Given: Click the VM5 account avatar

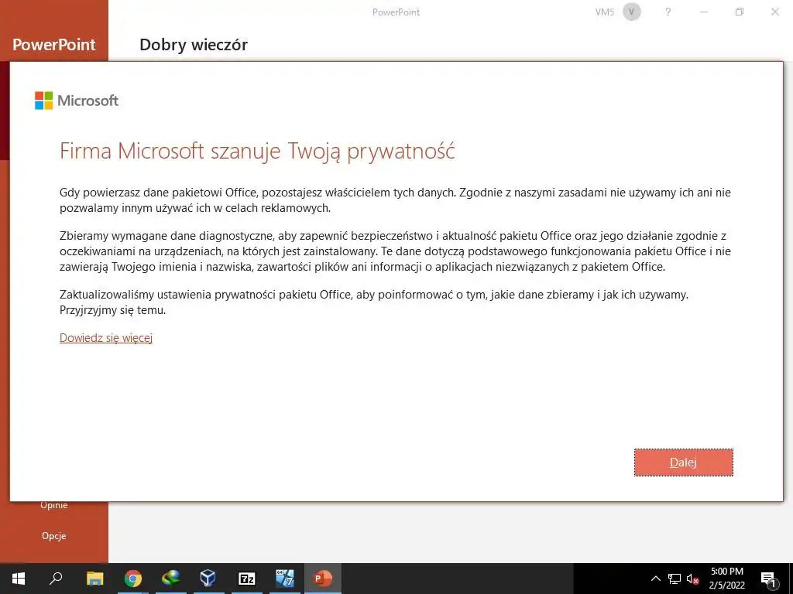Looking at the screenshot, I should click(632, 12).
